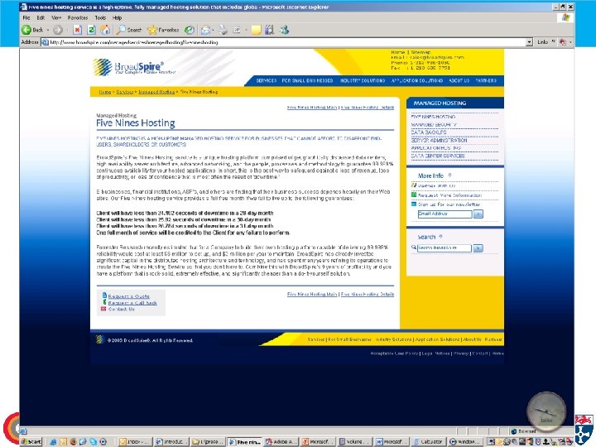Open About Us navigation tab
The width and height of the screenshot is (596, 447).
point(459,80)
